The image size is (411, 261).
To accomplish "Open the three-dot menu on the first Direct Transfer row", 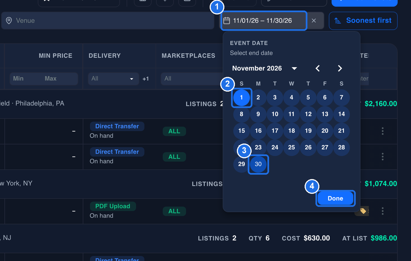I will coord(383,131).
